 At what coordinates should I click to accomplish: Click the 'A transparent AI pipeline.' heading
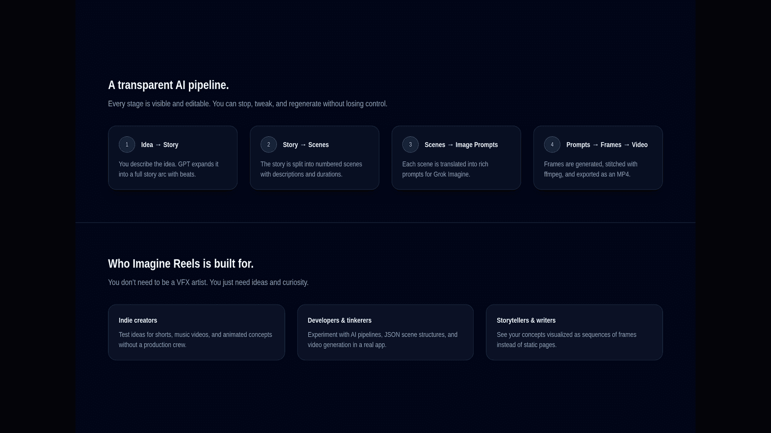point(168,85)
